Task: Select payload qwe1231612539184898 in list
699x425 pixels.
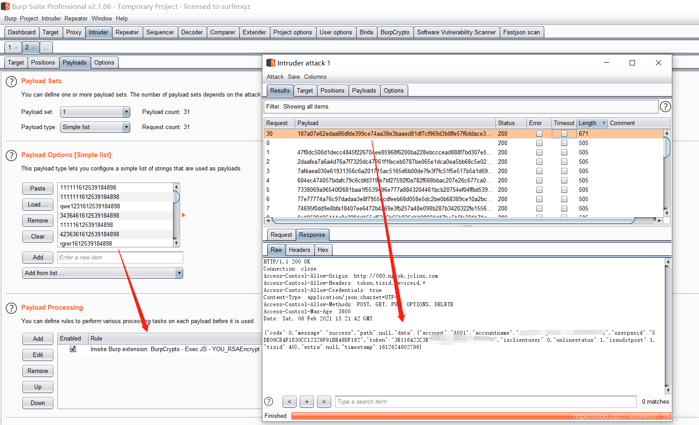Action: coord(116,206)
